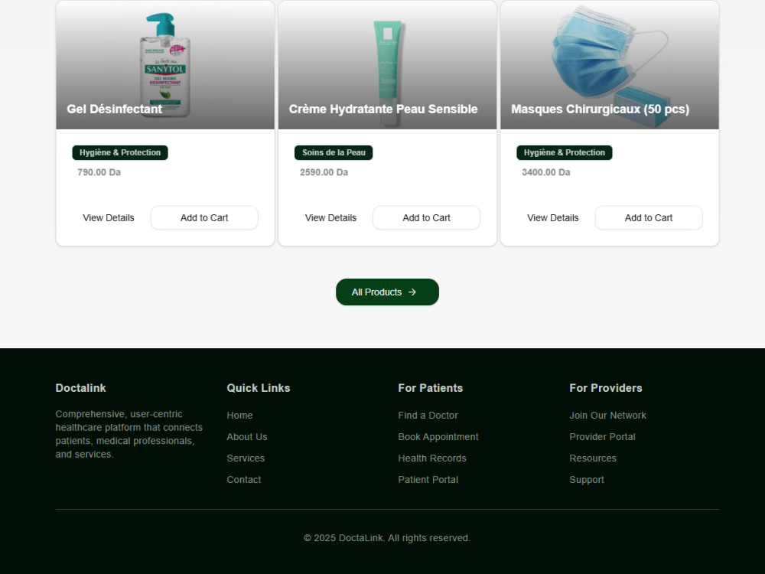Screen dimensions: 765x574
Task: Select the Masques Chirurgicaux product image
Action: click(x=610, y=64)
